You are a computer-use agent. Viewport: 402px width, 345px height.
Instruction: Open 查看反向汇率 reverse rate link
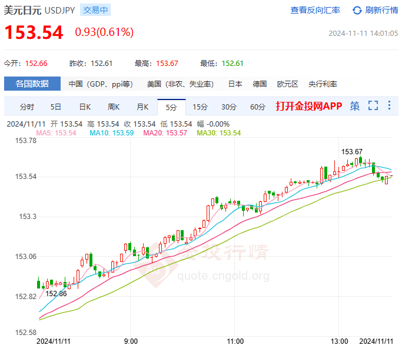tap(315, 10)
